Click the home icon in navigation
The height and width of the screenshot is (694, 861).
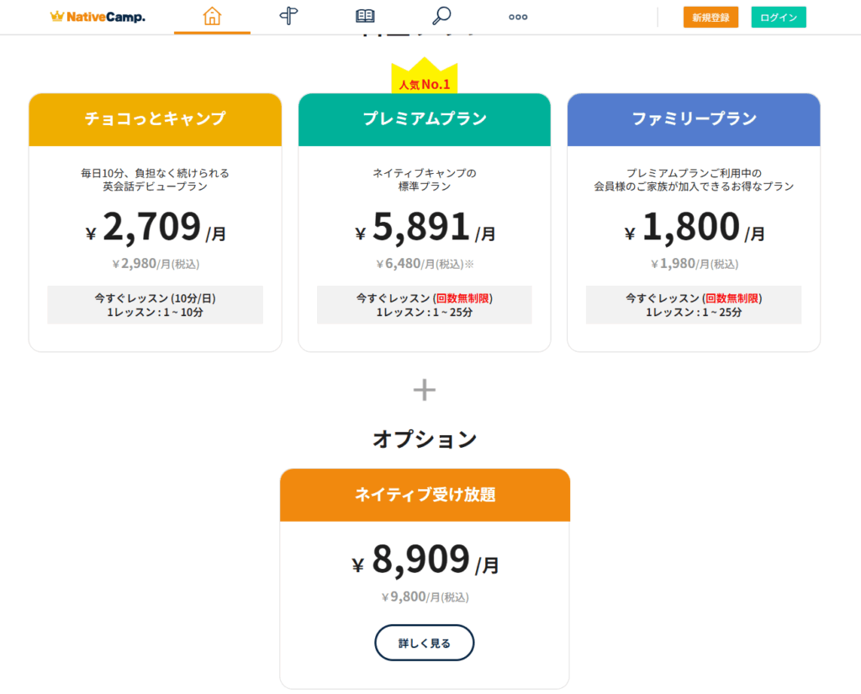212,16
